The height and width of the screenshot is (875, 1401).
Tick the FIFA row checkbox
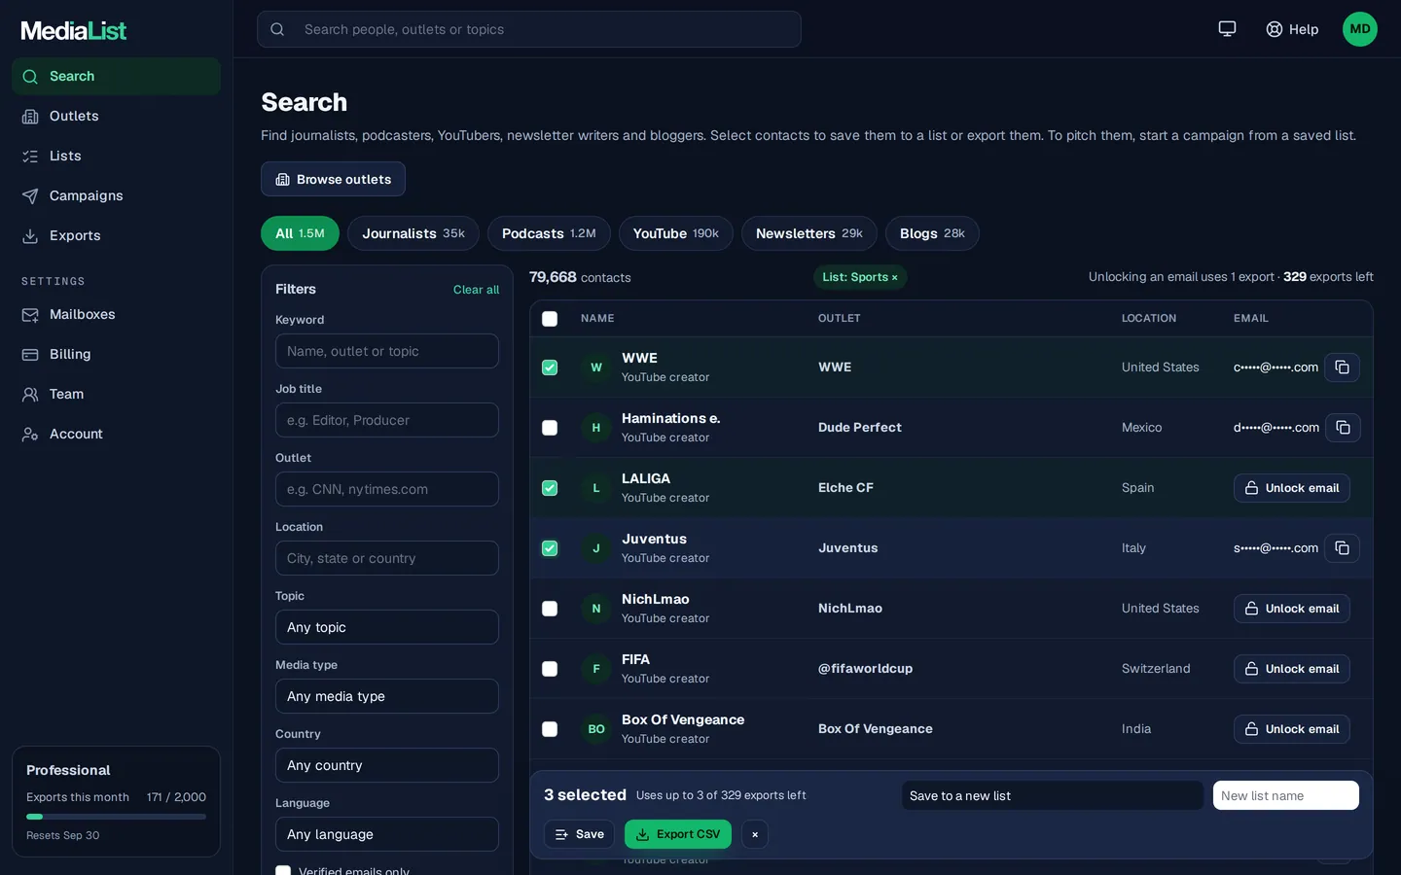pyautogui.click(x=550, y=669)
